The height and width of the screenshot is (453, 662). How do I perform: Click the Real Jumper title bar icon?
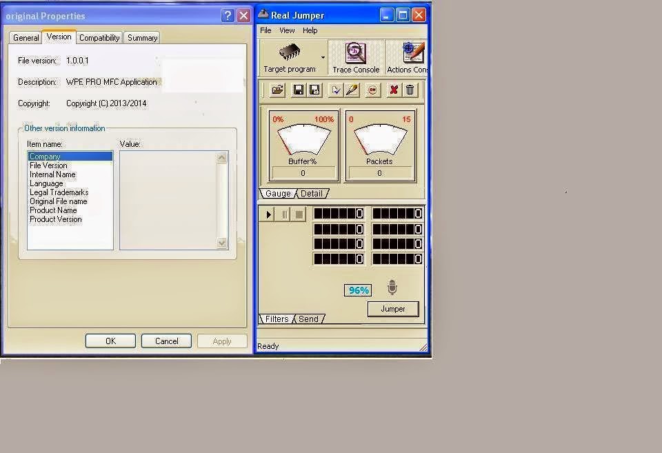coord(263,14)
